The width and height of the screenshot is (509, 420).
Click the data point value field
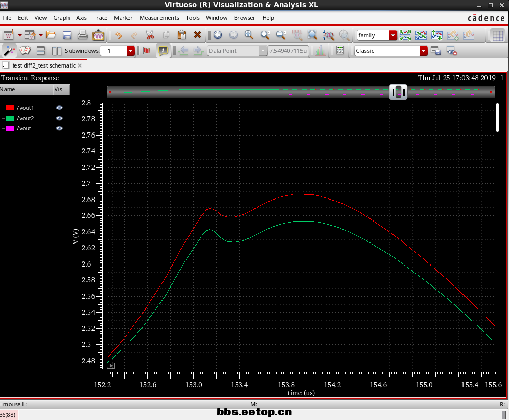click(288, 51)
